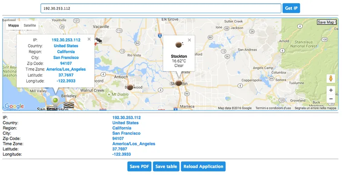Click latitude 37.7697 in results table
349x181 pixels.
120,149
